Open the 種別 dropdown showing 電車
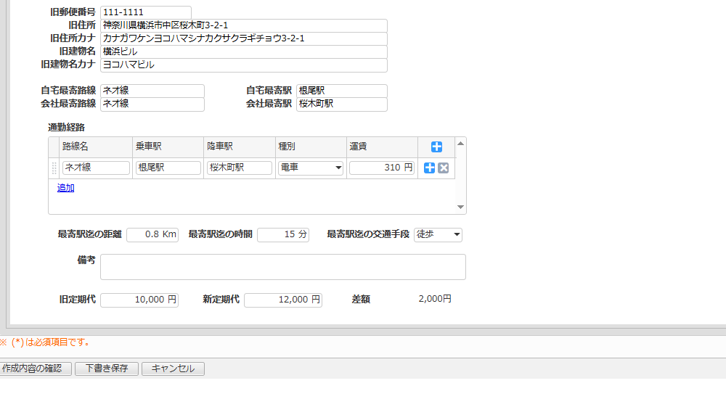Viewport: 726px width, 399px height. [x=311, y=168]
